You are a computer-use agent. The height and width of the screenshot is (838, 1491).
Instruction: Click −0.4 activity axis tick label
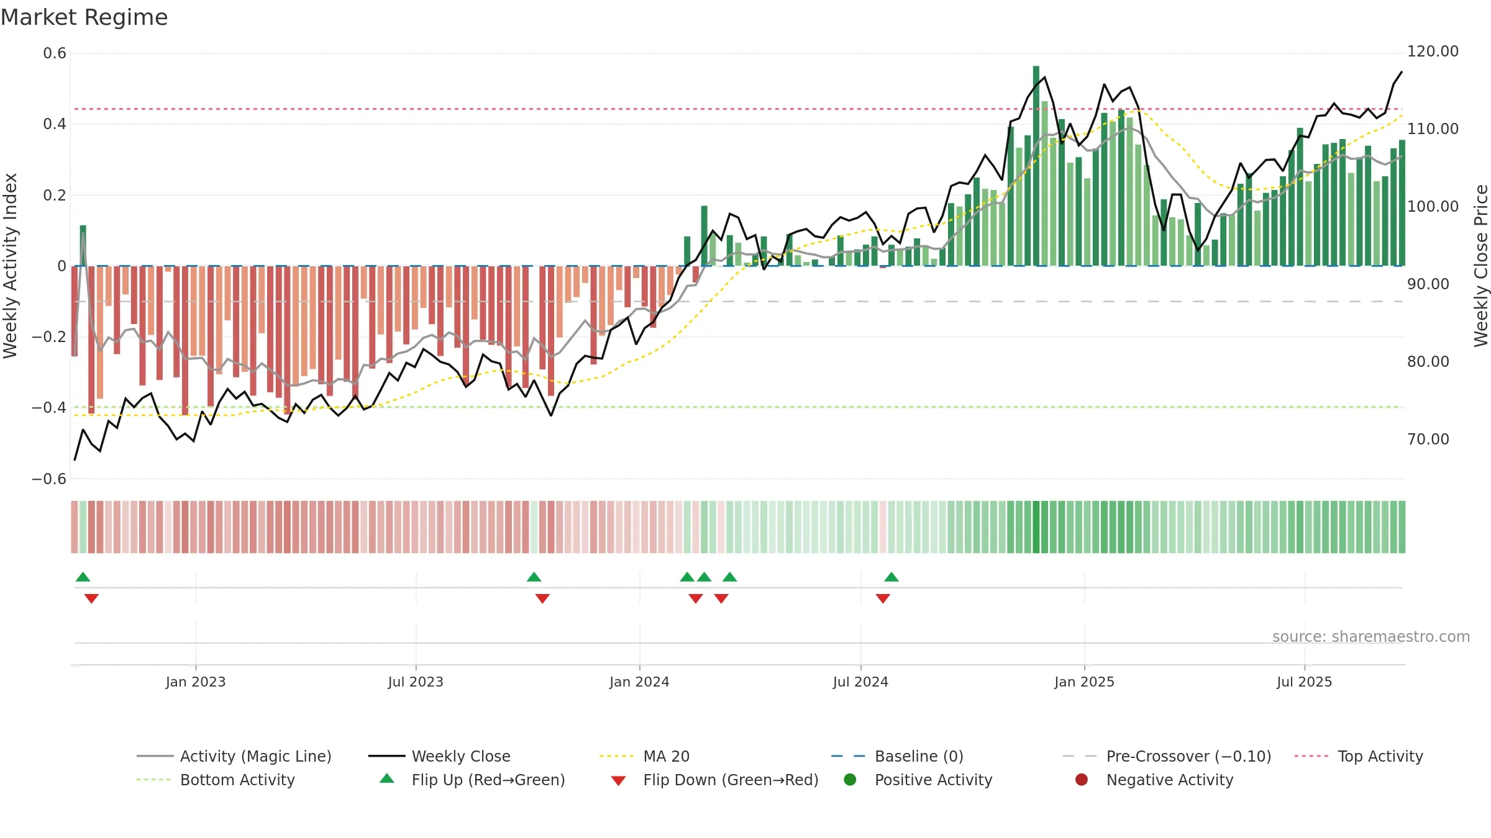click(49, 408)
